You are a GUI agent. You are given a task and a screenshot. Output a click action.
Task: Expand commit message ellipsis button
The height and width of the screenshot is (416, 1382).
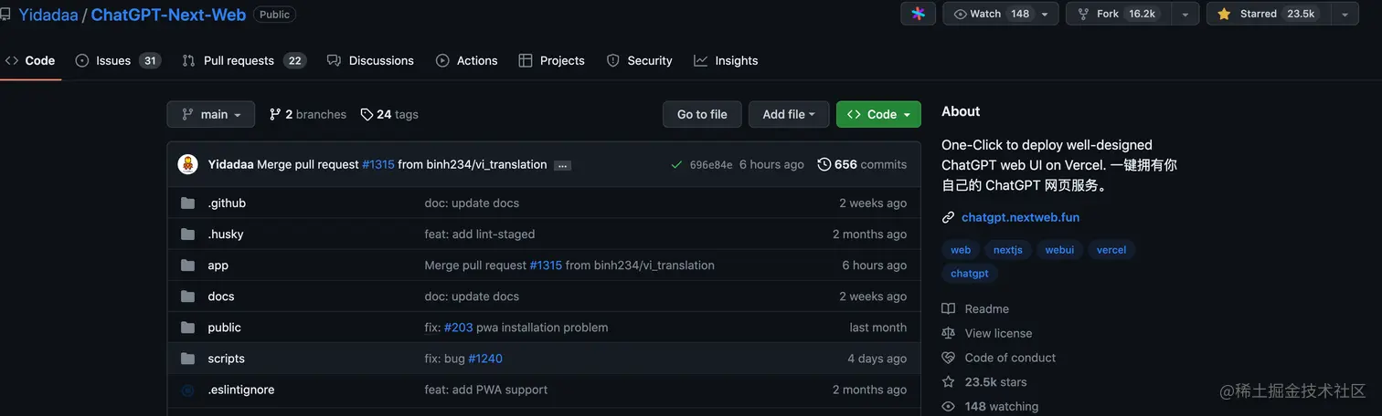pyautogui.click(x=562, y=165)
